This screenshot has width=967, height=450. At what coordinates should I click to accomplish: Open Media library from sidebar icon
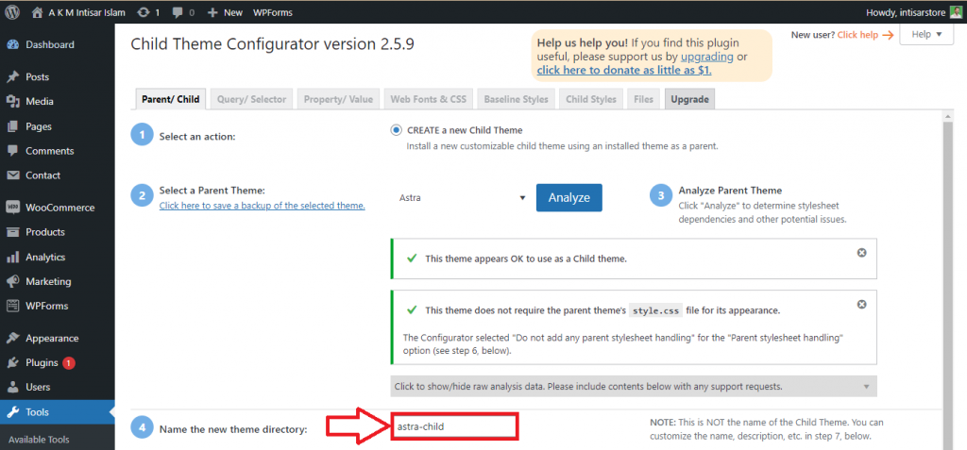click(13, 101)
